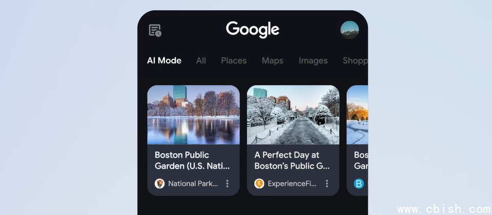Click the Google logo

pyautogui.click(x=253, y=29)
